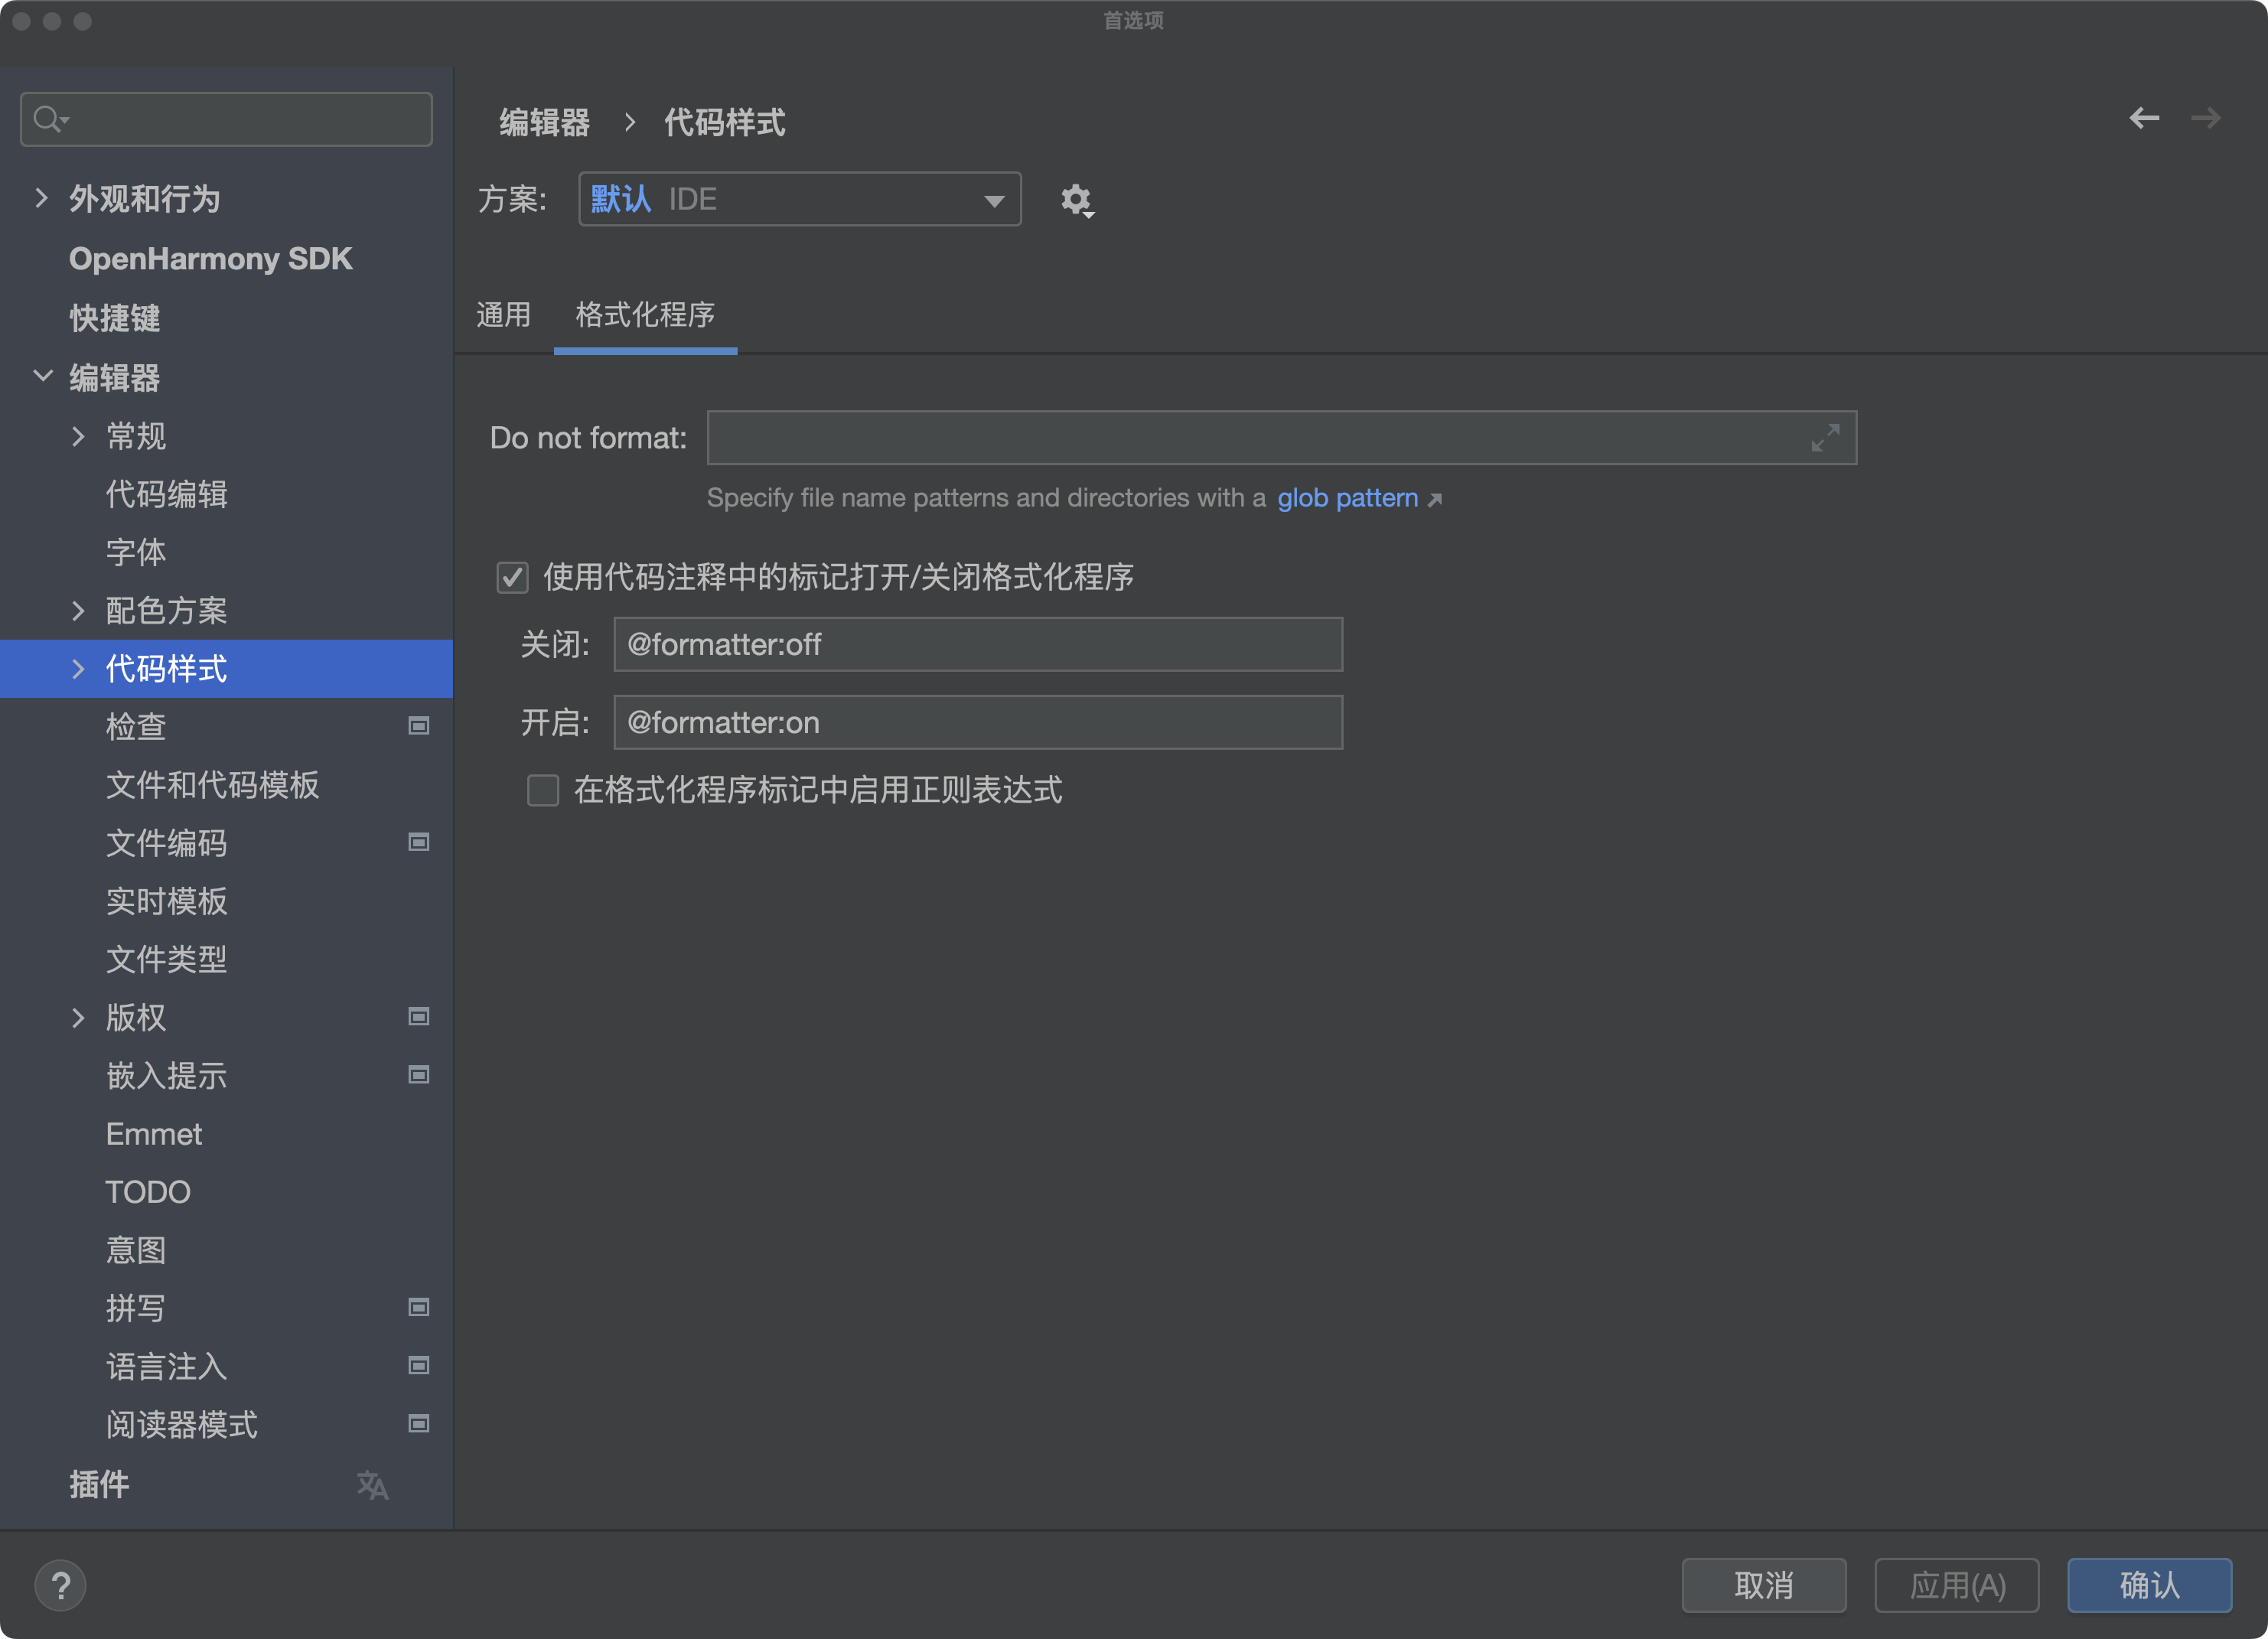The image size is (2268, 1639).
Task: Uncheck 使用代码注释中的标记 formatter checkbox
Action: (x=513, y=577)
